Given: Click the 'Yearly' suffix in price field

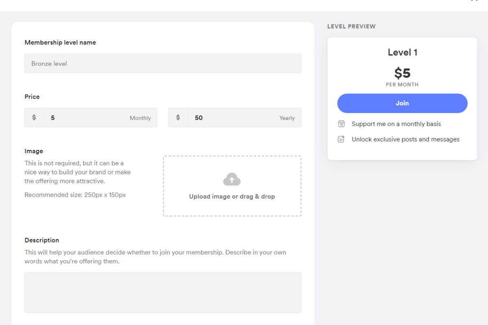Looking at the screenshot, I should 287,118.
